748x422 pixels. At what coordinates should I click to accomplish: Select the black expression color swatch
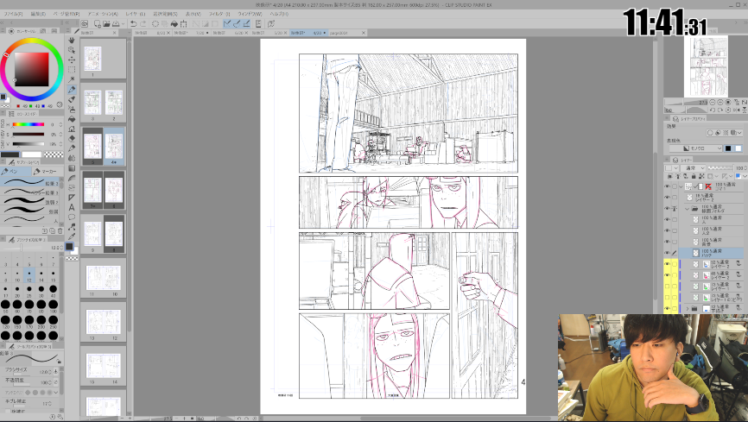pos(728,148)
